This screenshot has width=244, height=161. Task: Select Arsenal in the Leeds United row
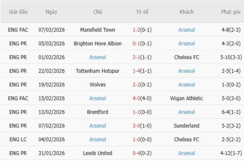(187, 153)
